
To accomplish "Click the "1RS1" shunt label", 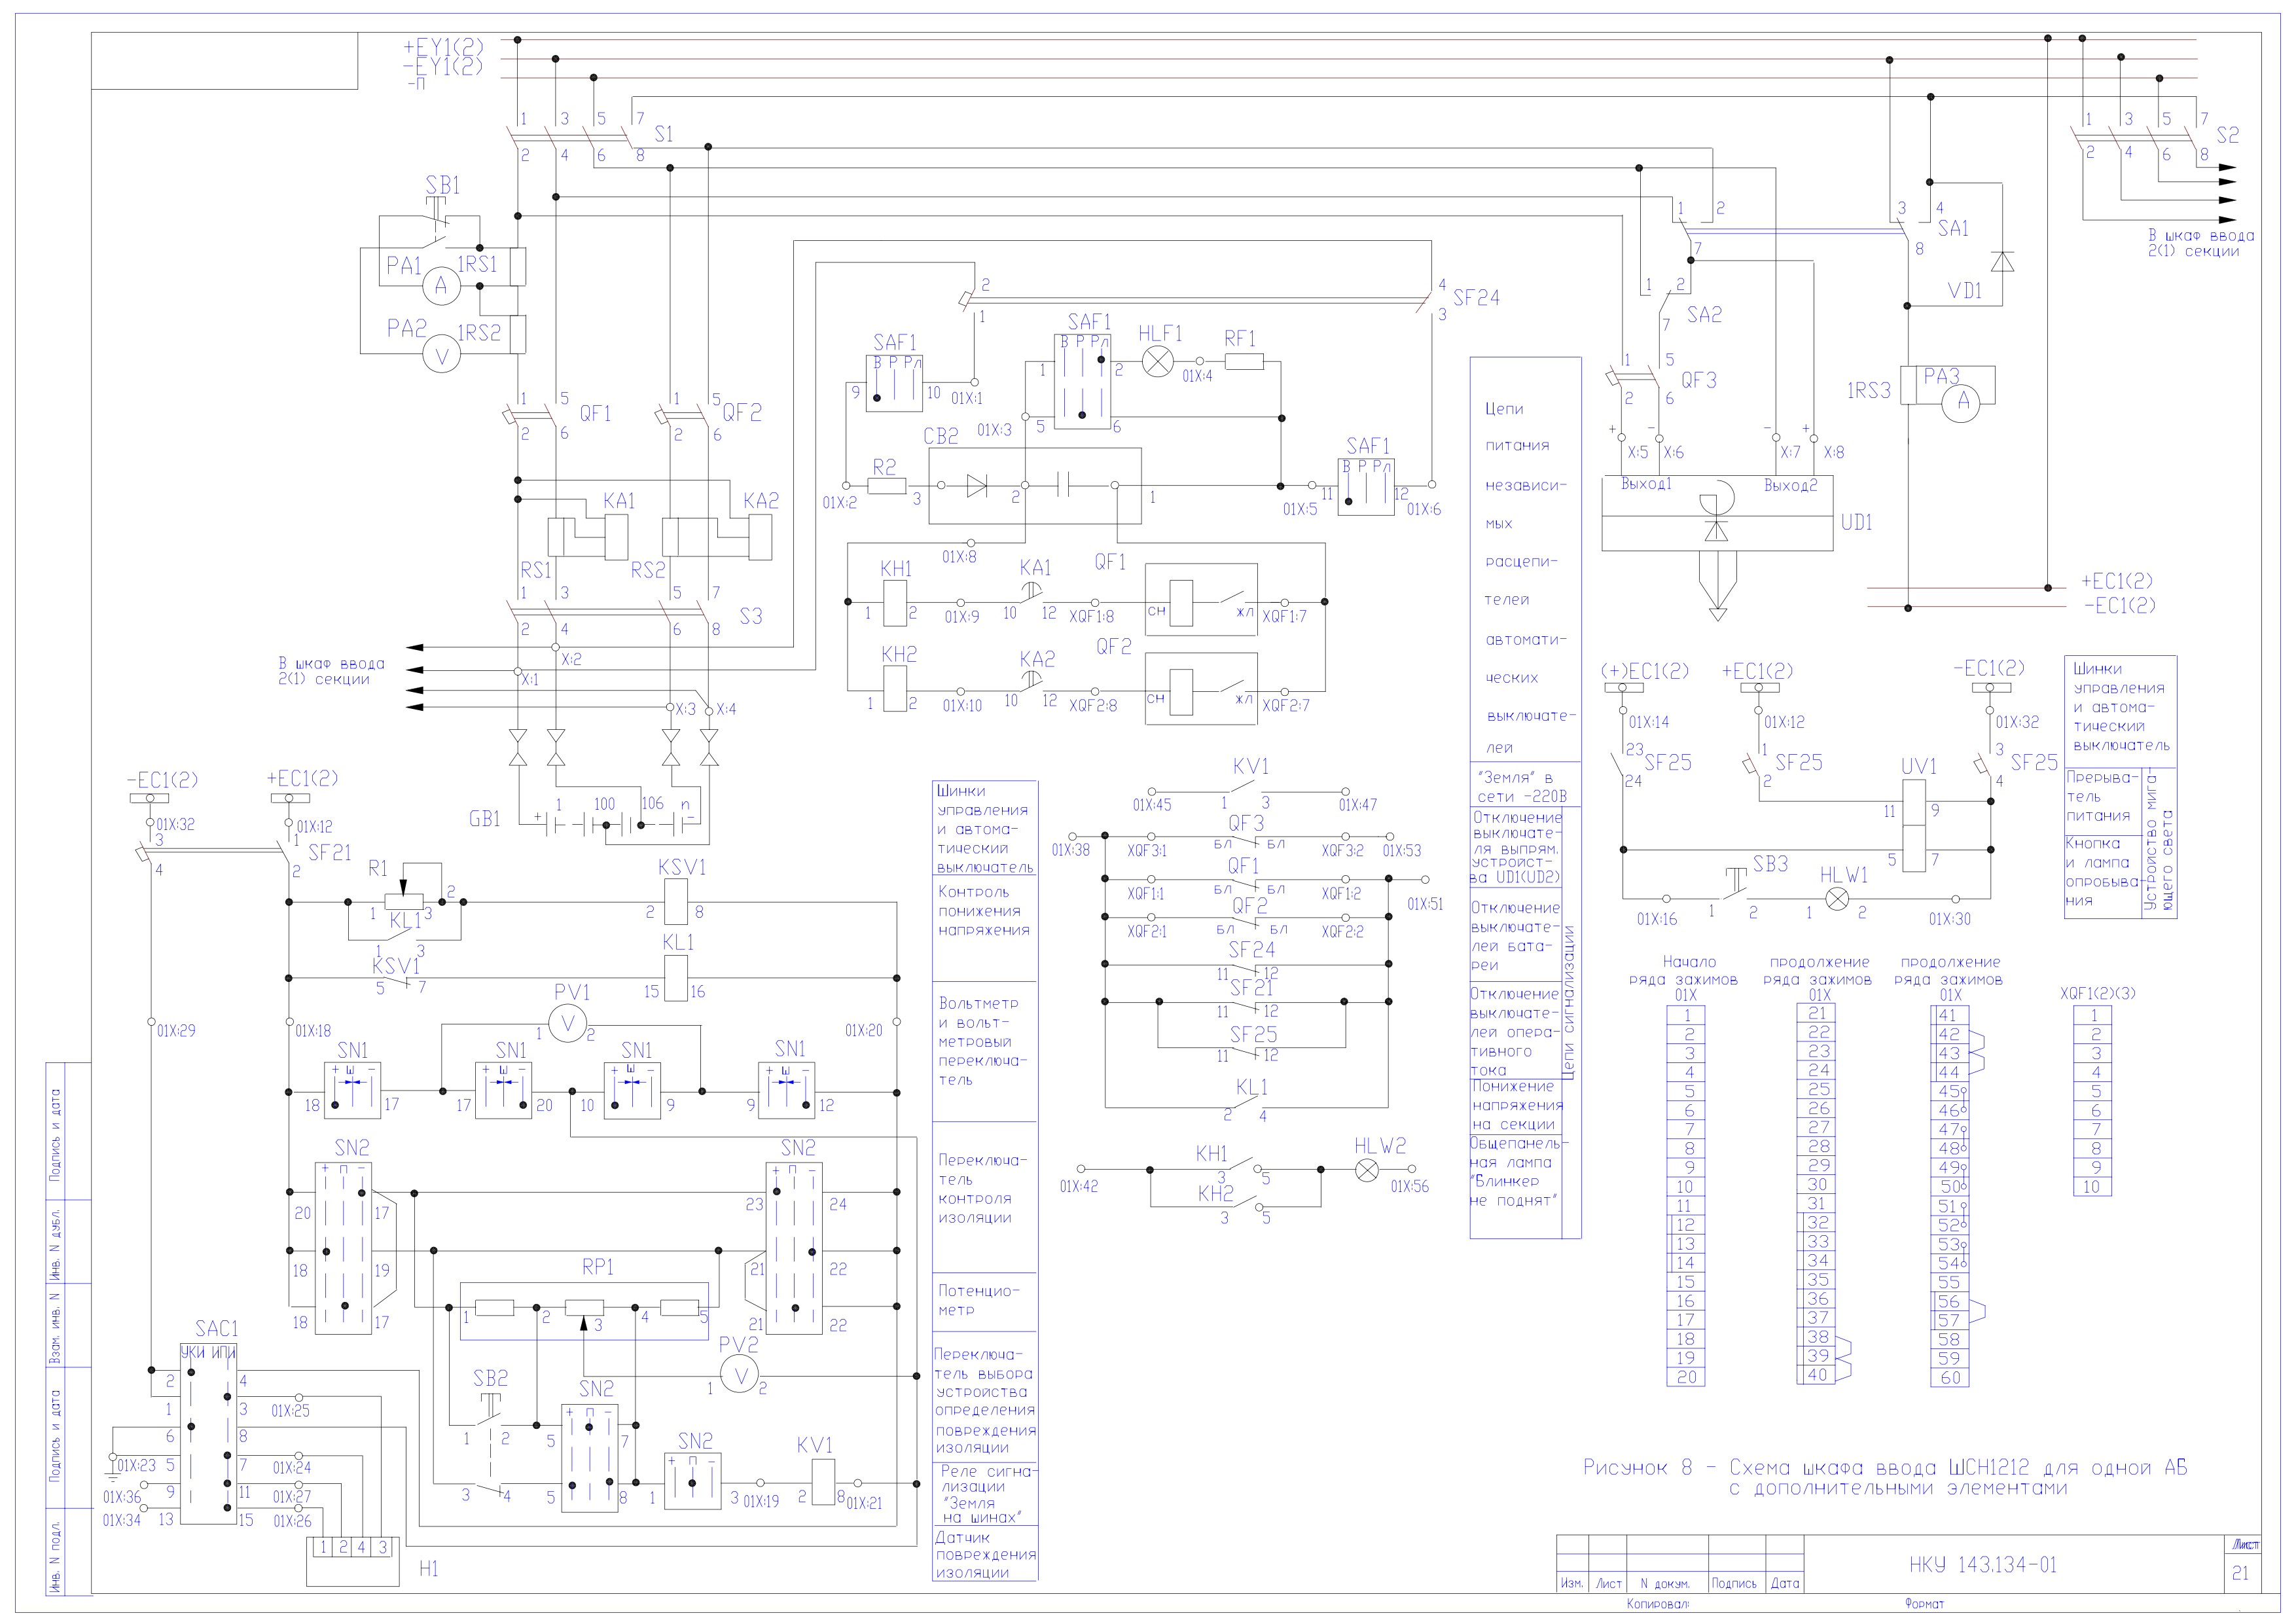I will (478, 264).
